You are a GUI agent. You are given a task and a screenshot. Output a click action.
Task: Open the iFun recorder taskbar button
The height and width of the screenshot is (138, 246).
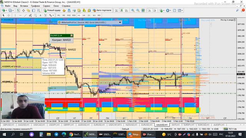(148, 135)
